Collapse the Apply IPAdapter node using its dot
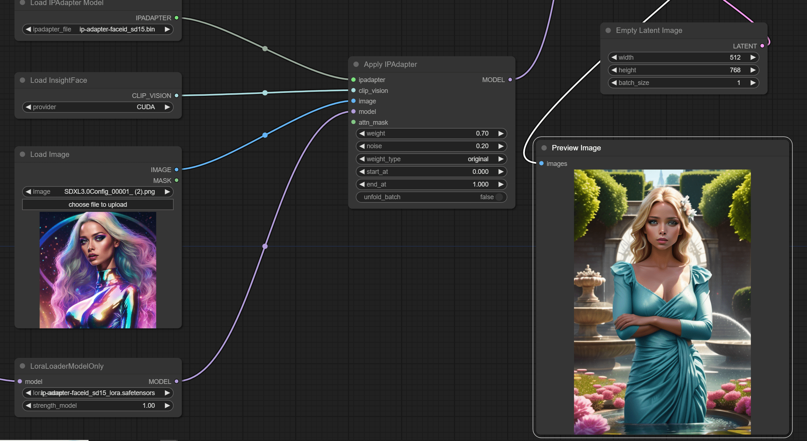 356,64
